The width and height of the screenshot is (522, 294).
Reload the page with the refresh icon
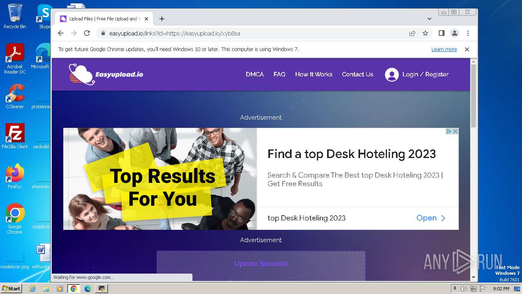click(87, 33)
